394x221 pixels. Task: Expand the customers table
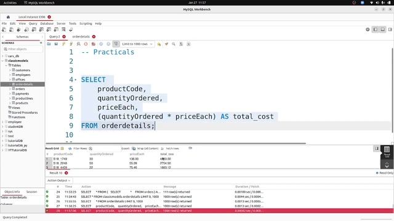click(x=10, y=70)
